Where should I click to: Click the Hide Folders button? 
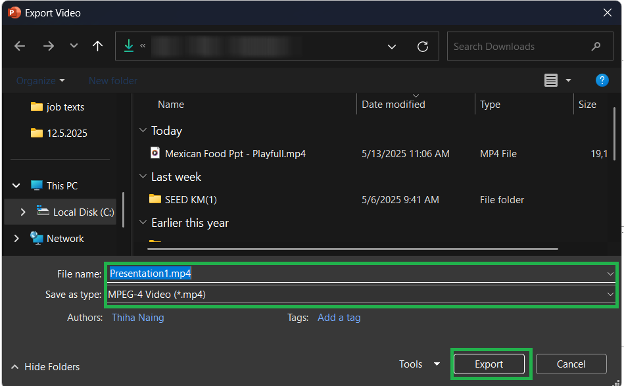click(x=45, y=366)
